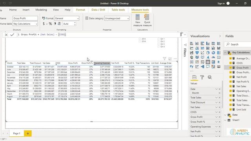Open Data category dropdown Uncategorized
Viewport: 251px width, 141px height.
click(x=117, y=18)
